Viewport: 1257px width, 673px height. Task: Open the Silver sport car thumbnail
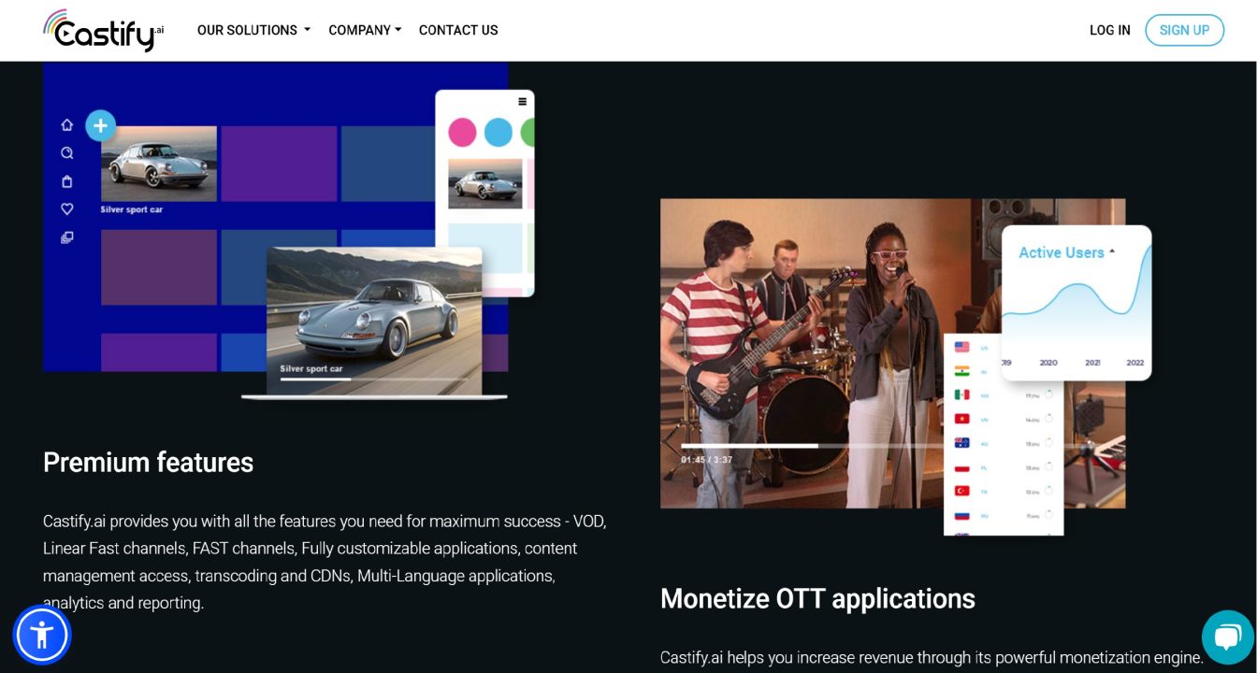click(159, 165)
